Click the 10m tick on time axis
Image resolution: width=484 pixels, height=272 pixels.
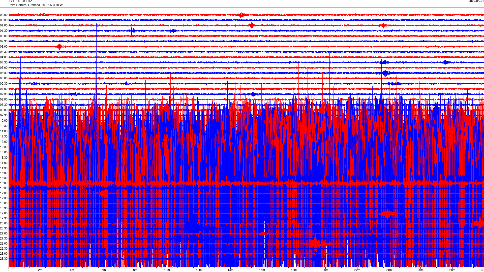[x=167, y=270]
